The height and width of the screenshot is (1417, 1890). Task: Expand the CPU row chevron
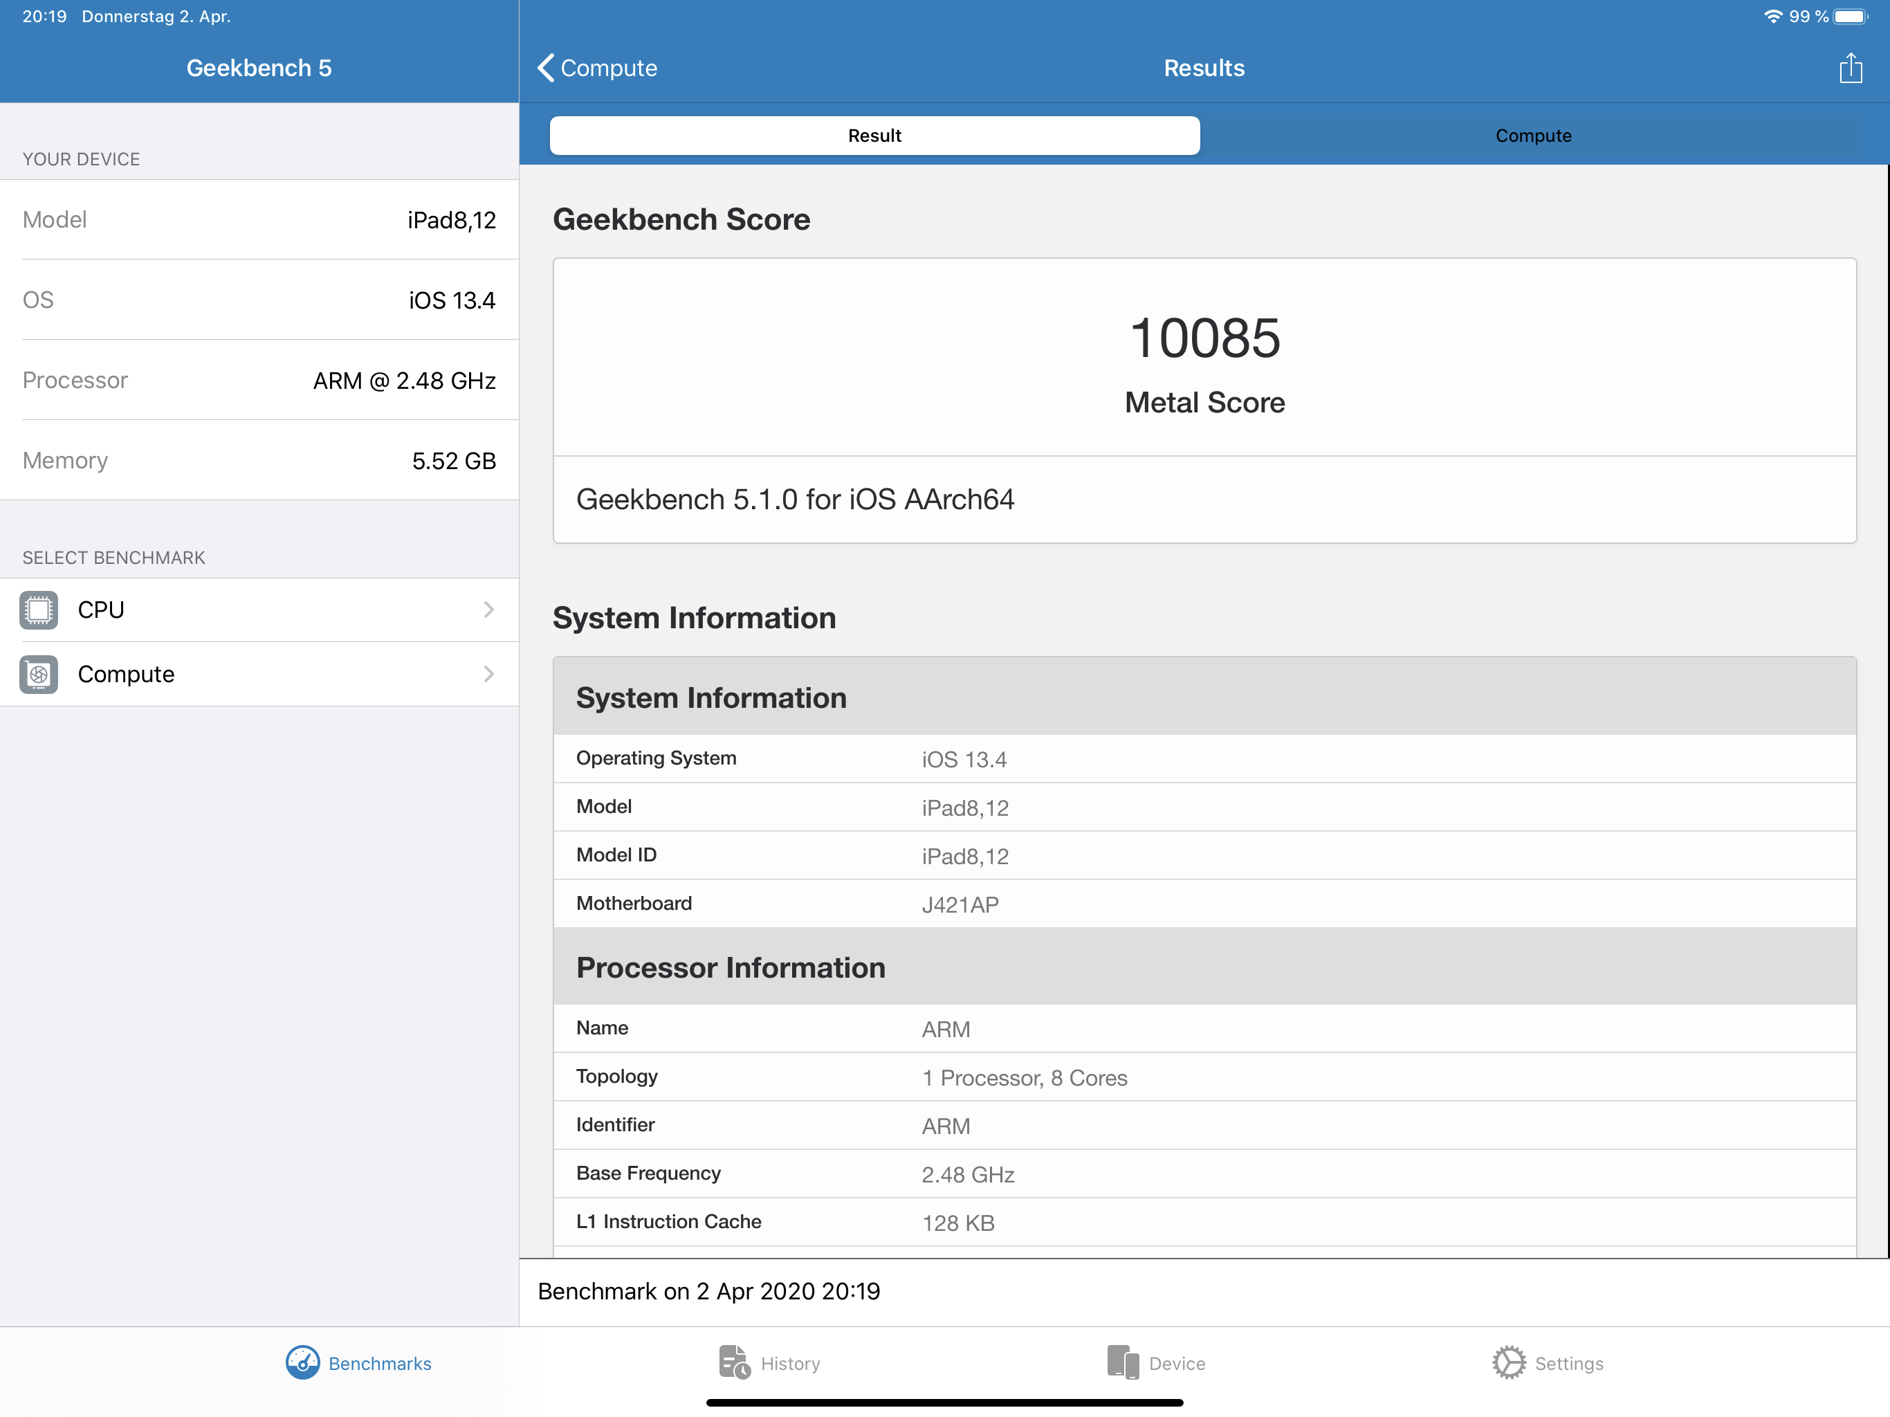click(x=488, y=610)
